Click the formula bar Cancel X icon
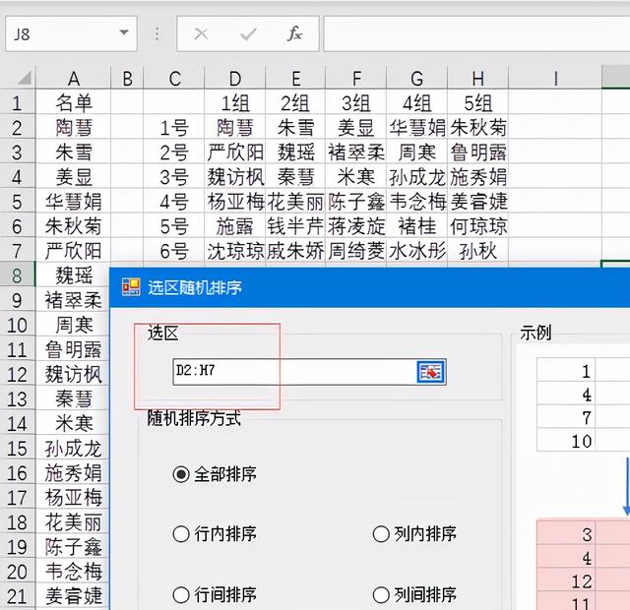The image size is (630, 610). [202, 33]
